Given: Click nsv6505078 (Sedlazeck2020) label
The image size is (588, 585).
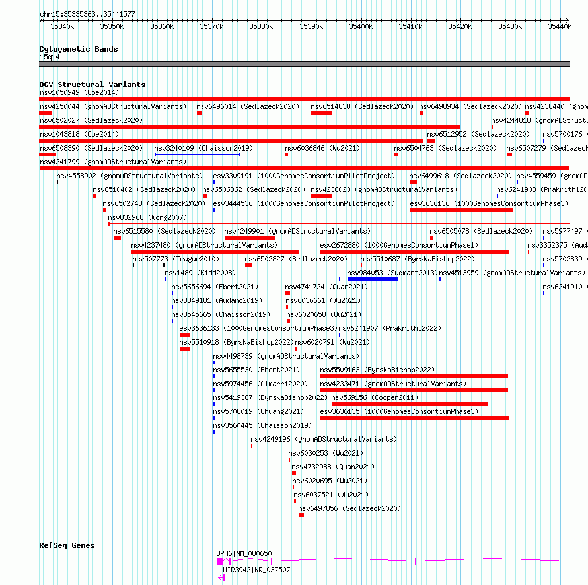Looking at the screenshot, I should (481, 231).
